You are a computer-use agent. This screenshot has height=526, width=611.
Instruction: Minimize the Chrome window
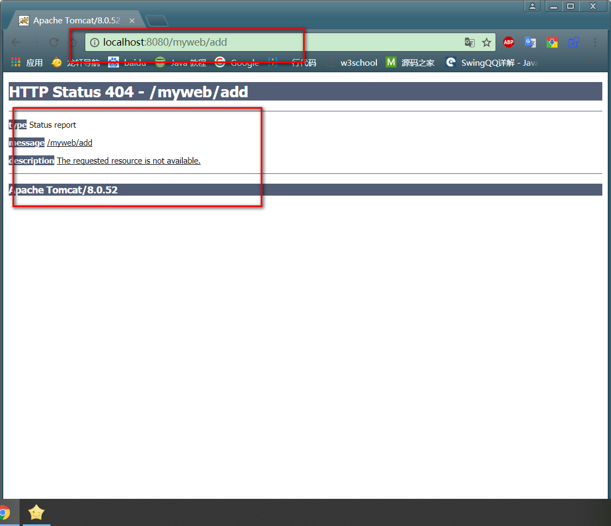(553, 6)
